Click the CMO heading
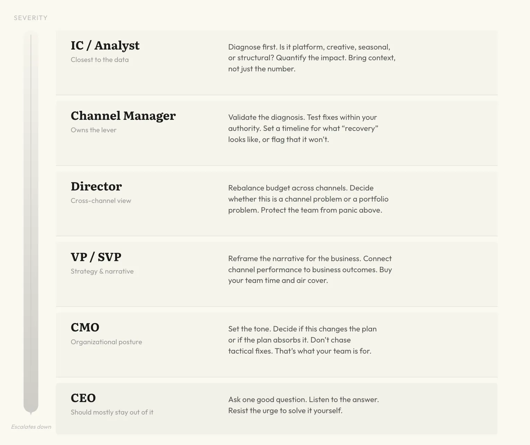The image size is (530, 445). tap(85, 327)
